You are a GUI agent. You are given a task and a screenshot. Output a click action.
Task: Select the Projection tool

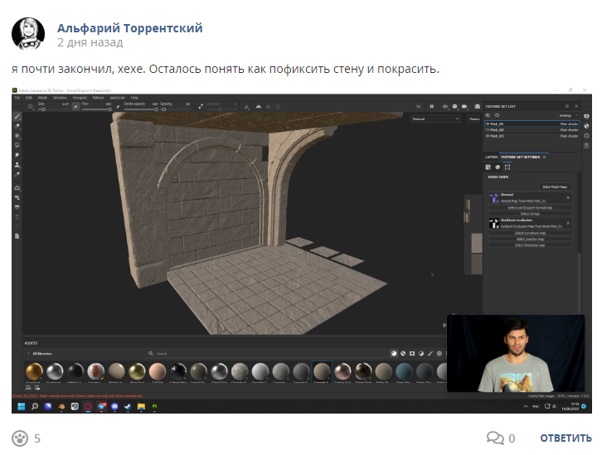tap(17, 135)
